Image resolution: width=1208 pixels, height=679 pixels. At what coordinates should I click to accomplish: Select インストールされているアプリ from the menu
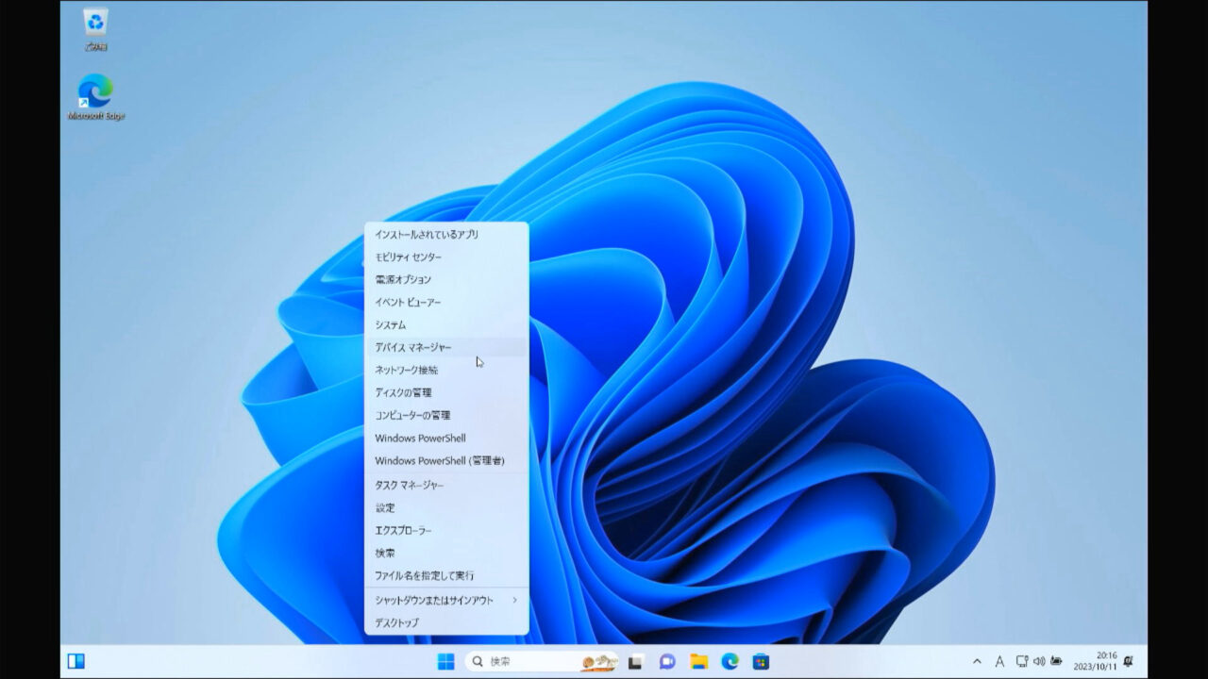pos(446,234)
